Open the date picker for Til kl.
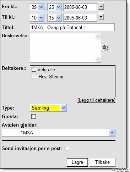Image resolution: width=130 pixels, height=172 pixels. pyautogui.click(x=101, y=17)
